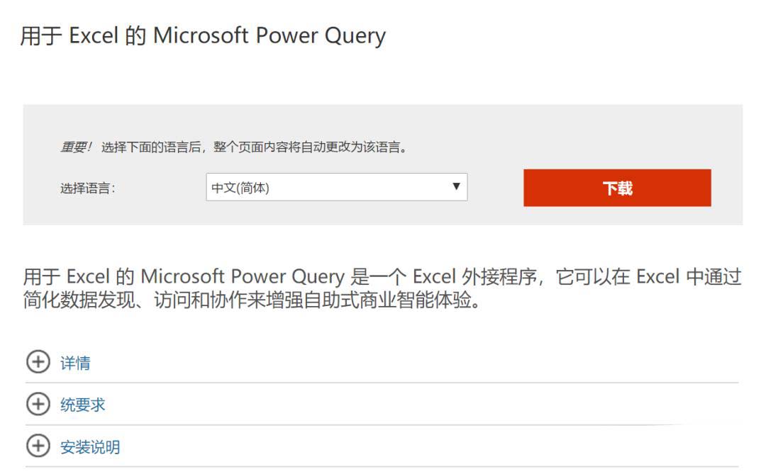Click the sentence 选择下面的语言后 in the notice
766x474 pixels.
151,147
